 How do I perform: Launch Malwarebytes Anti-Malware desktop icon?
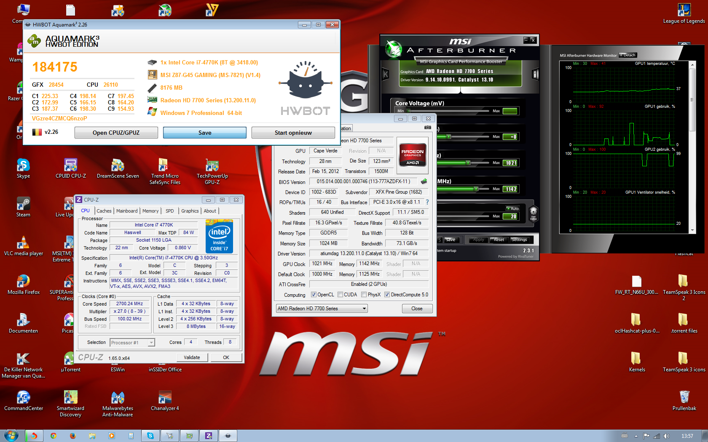(x=118, y=404)
